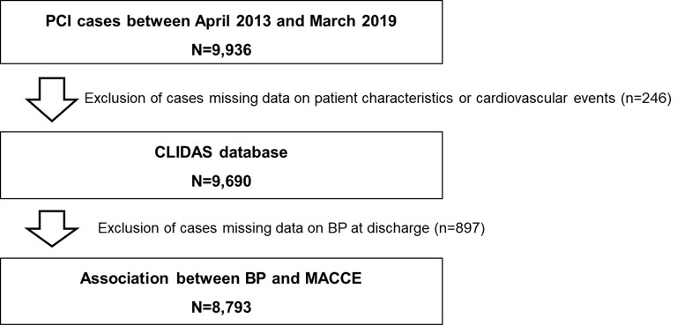692x326 pixels.
Task: Click the N=8,793 count
Action: (221, 307)
